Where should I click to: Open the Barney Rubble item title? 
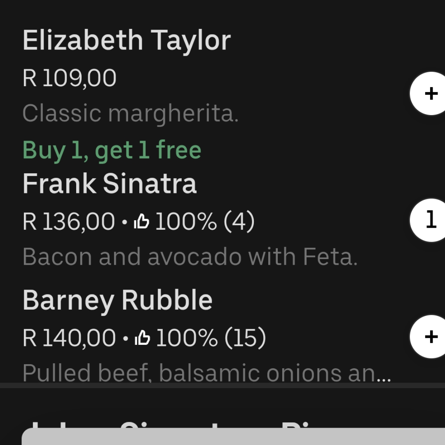click(x=117, y=300)
